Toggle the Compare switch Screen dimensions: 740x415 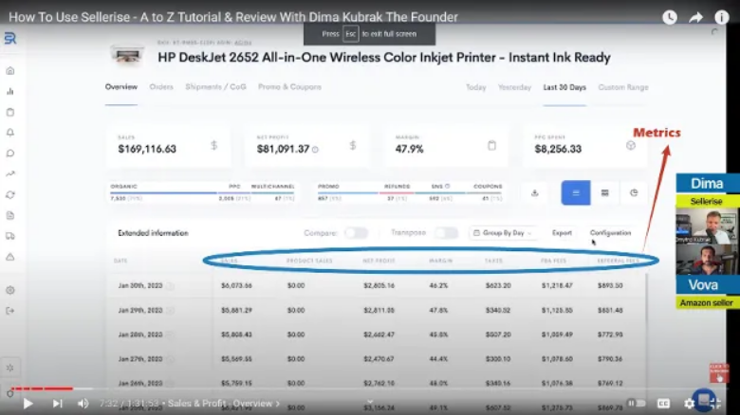[356, 233]
